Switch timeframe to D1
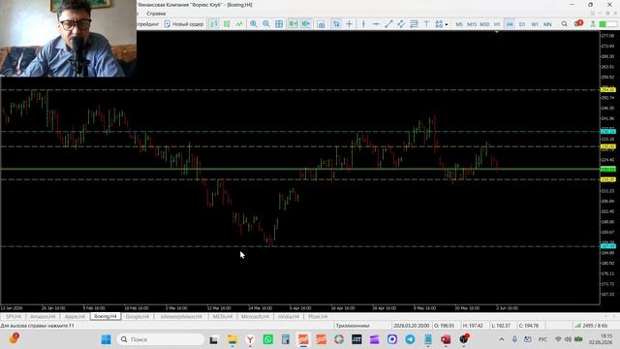This screenshot has width=620, height=349. (x=522, y=24)
